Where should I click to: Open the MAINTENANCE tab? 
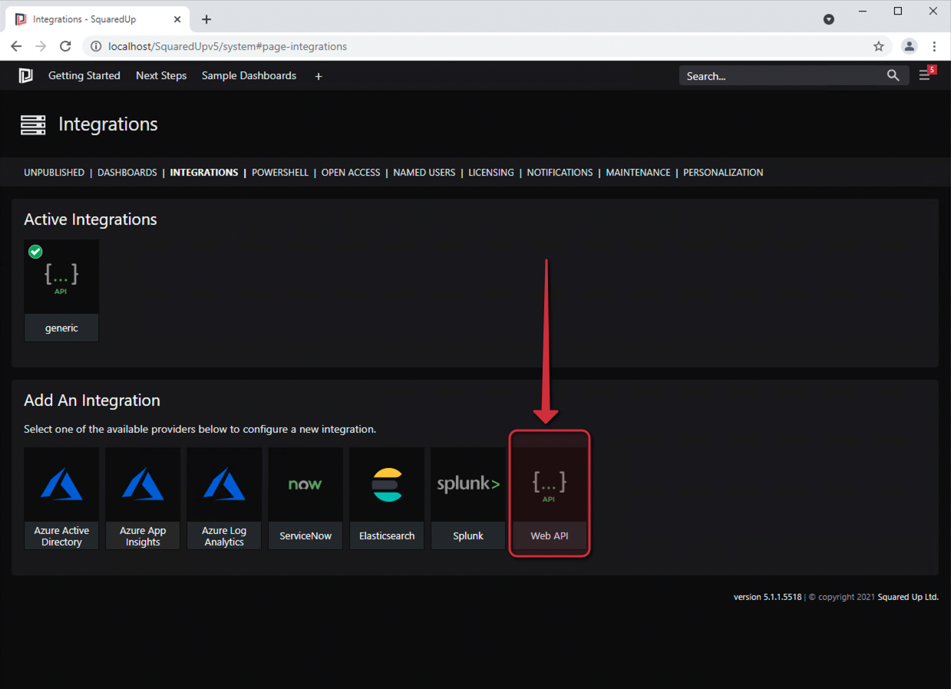point(638,173)
